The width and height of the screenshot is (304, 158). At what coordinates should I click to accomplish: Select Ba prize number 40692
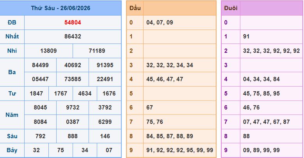[73, 65]
